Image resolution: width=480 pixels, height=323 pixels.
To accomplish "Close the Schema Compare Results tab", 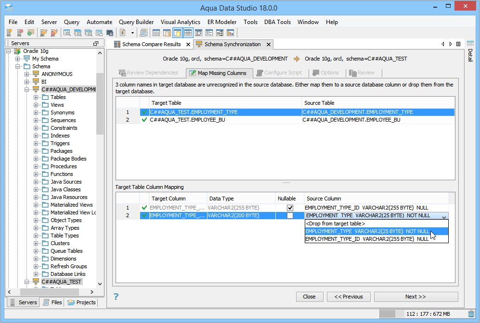I will tap(188, 45).
